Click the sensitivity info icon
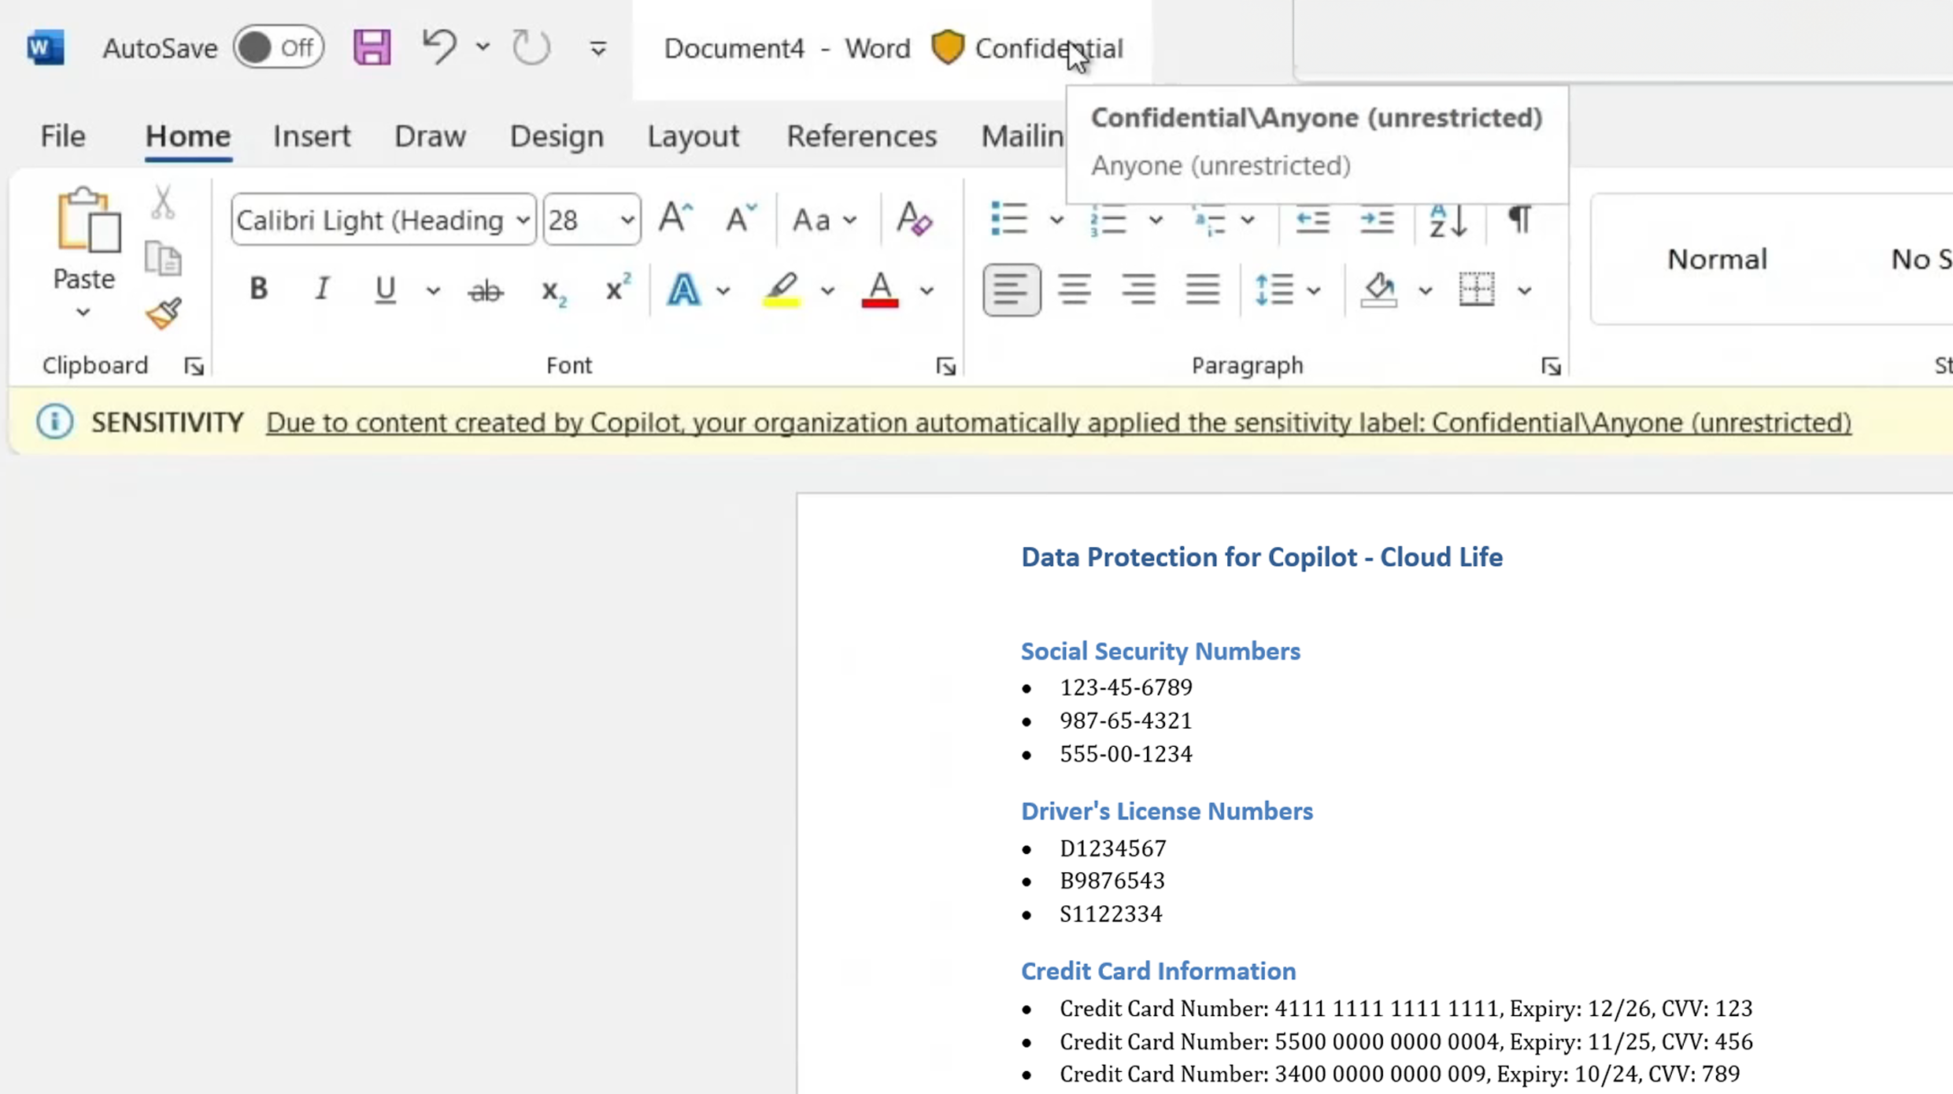This screenshot has height=1094, width=1953. click(x=54, y=422)
